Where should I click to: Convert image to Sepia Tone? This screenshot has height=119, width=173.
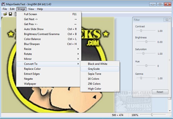click(x=100, y=74)
